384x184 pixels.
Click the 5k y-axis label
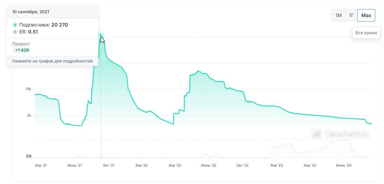coord(29,116)
